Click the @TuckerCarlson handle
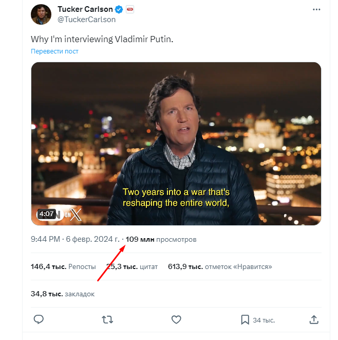Viewport: 338px width, 340px height. (86, 20)
